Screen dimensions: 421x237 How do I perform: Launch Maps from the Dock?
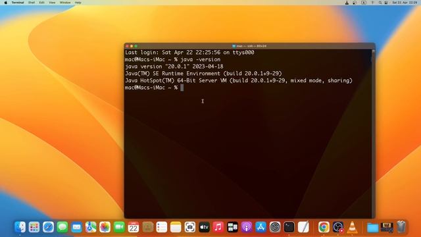coord(91,227)
